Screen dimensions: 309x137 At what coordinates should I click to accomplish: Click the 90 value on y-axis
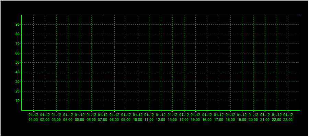[17, 24]
